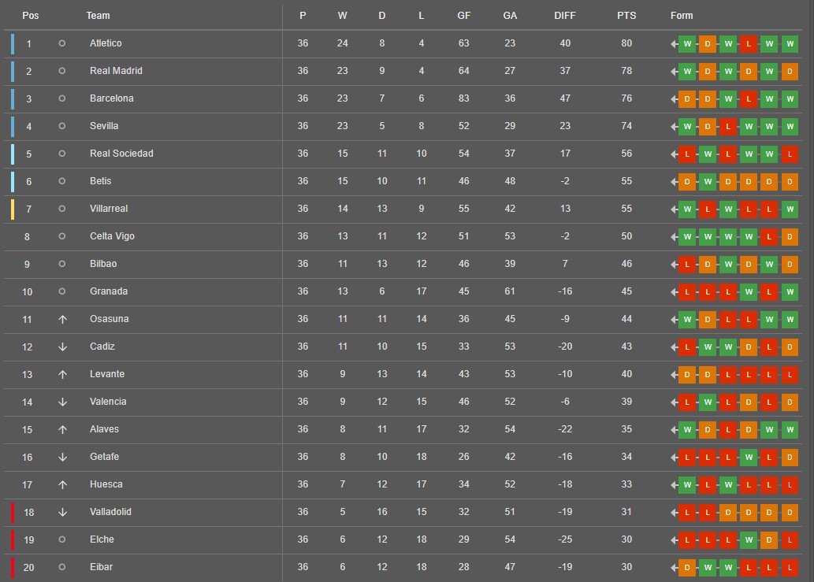Click the GF column header
Screen dimensions: 814x582
click(463, 16)
